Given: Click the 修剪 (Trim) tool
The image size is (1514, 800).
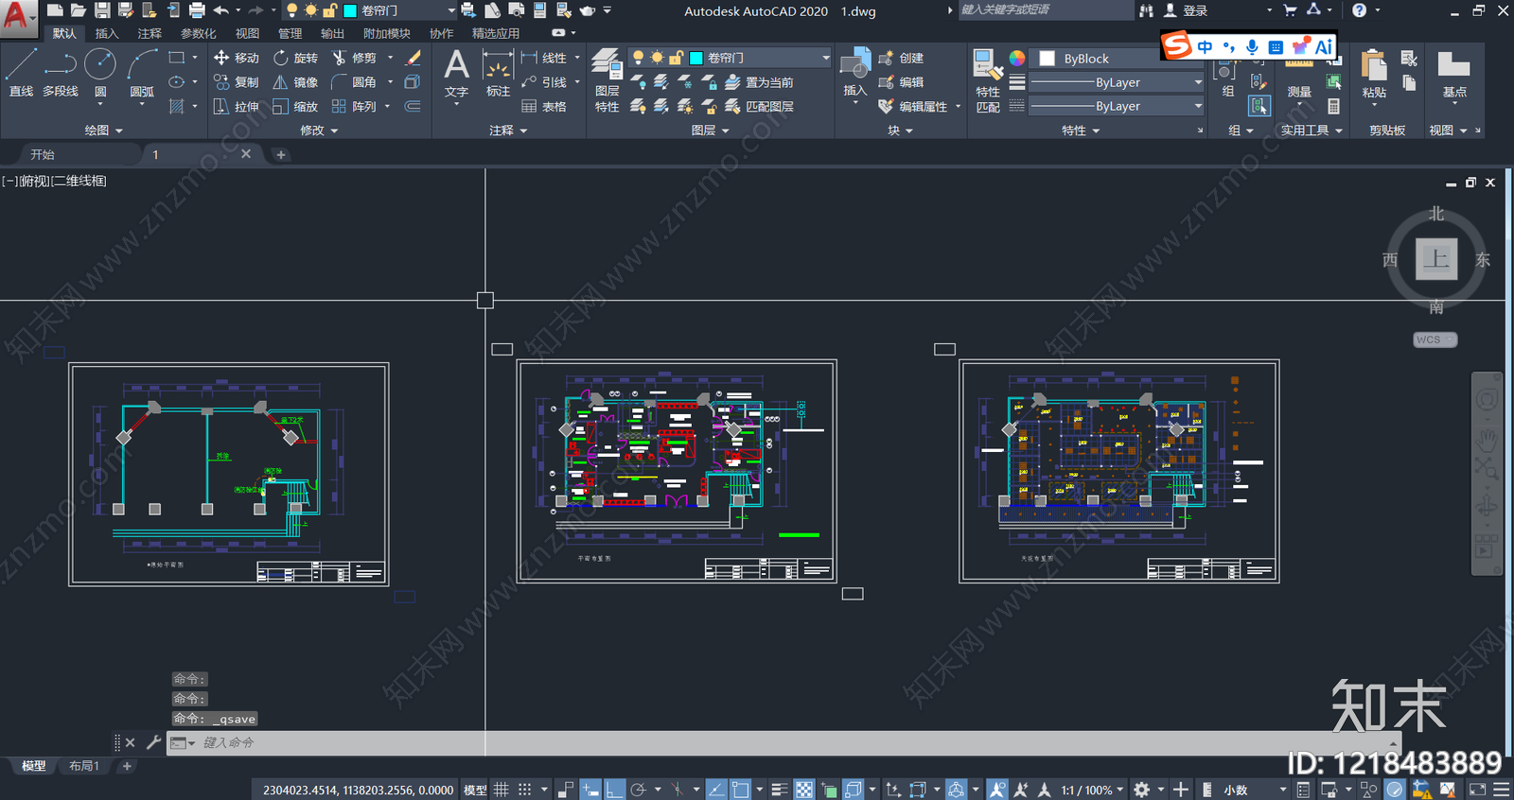Looking at the screenshot, I should click(354, 58).
